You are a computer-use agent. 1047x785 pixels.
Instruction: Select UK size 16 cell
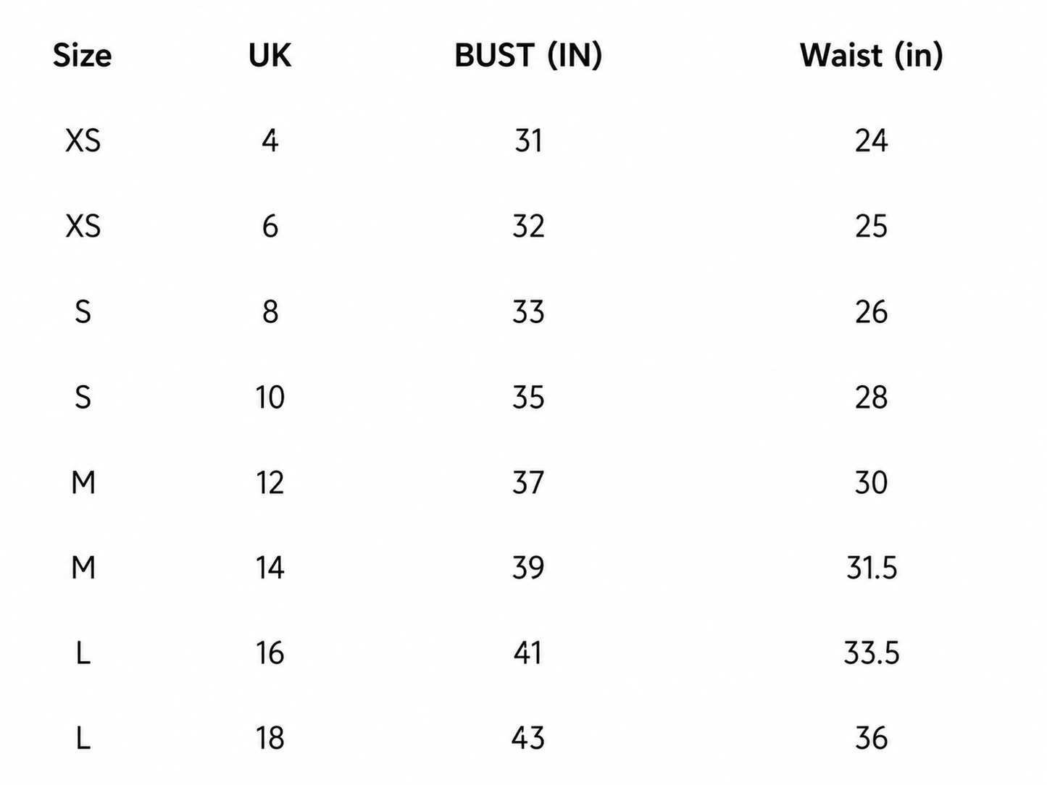(270, 653)
